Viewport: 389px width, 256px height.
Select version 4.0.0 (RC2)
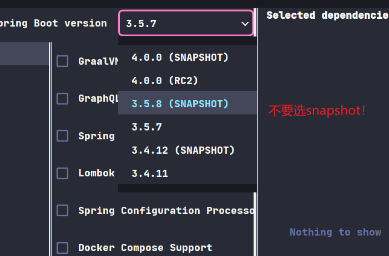(188, 81)
